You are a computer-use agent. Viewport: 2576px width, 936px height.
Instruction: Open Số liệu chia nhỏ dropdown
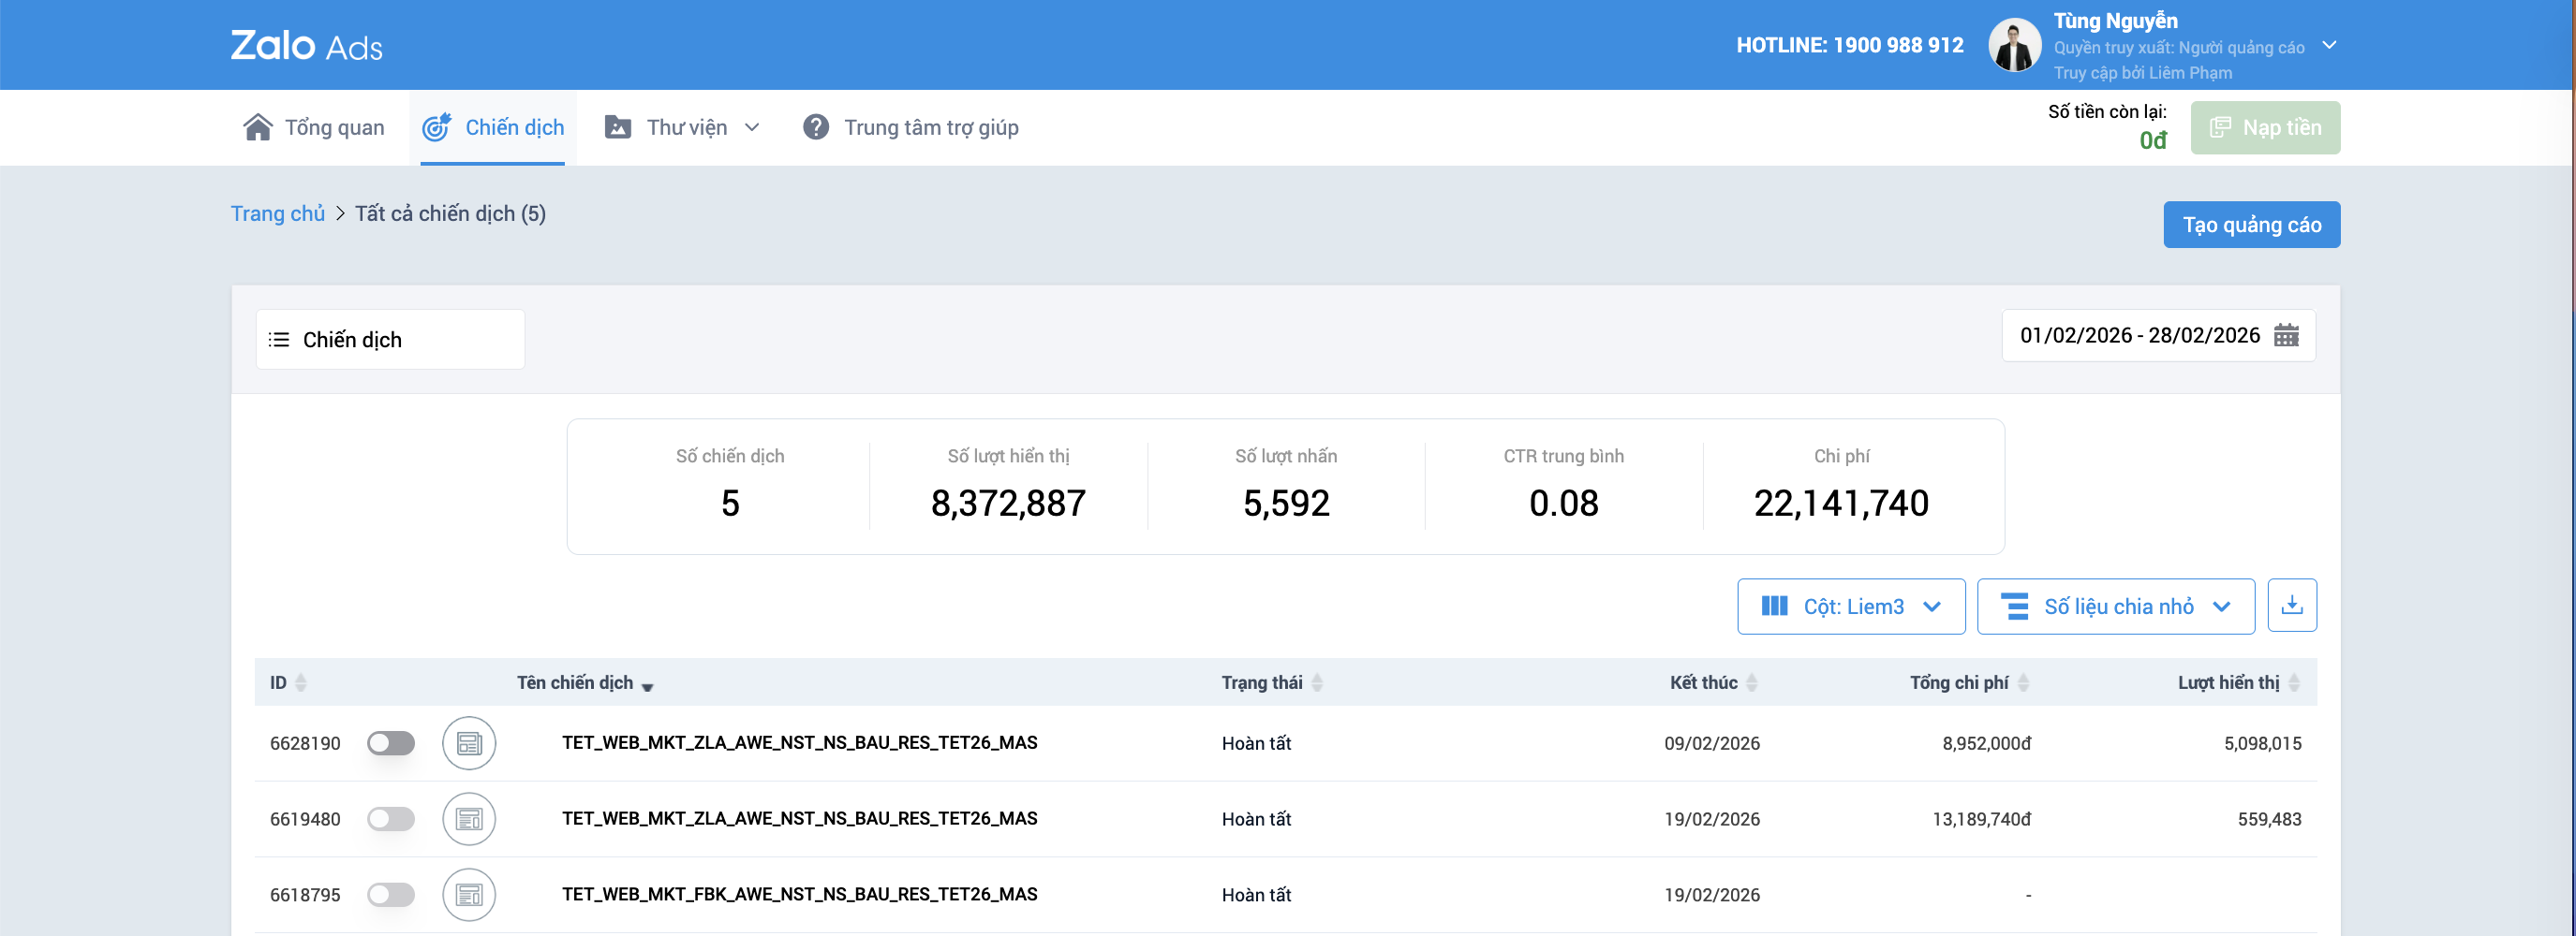pos(2116,607)
